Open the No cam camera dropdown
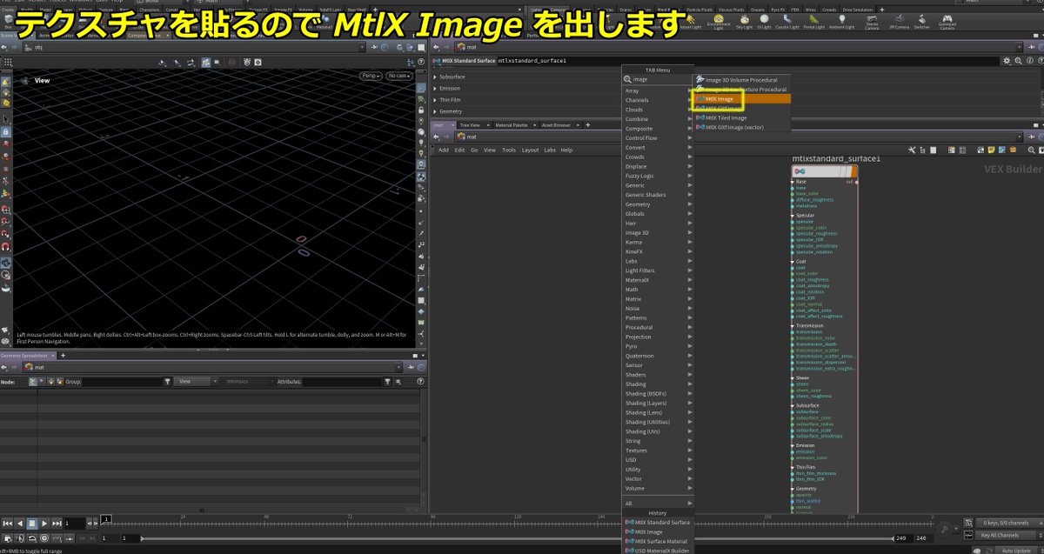 (399, 76)
